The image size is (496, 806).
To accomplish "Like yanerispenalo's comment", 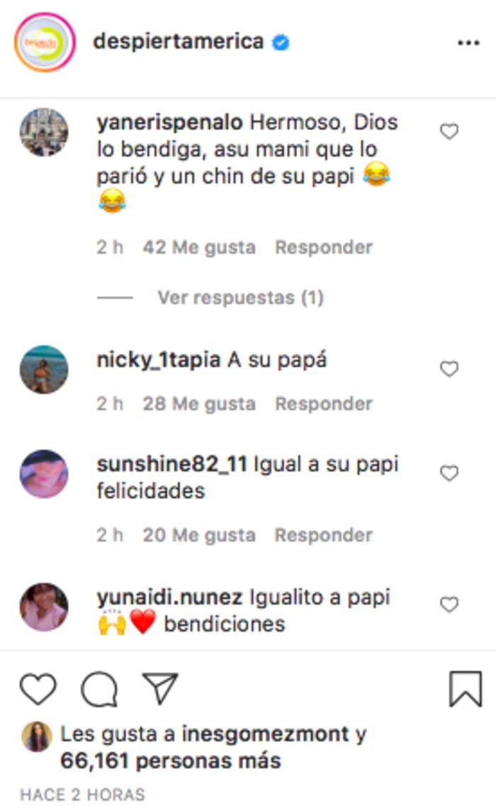I will pos(449,131).
